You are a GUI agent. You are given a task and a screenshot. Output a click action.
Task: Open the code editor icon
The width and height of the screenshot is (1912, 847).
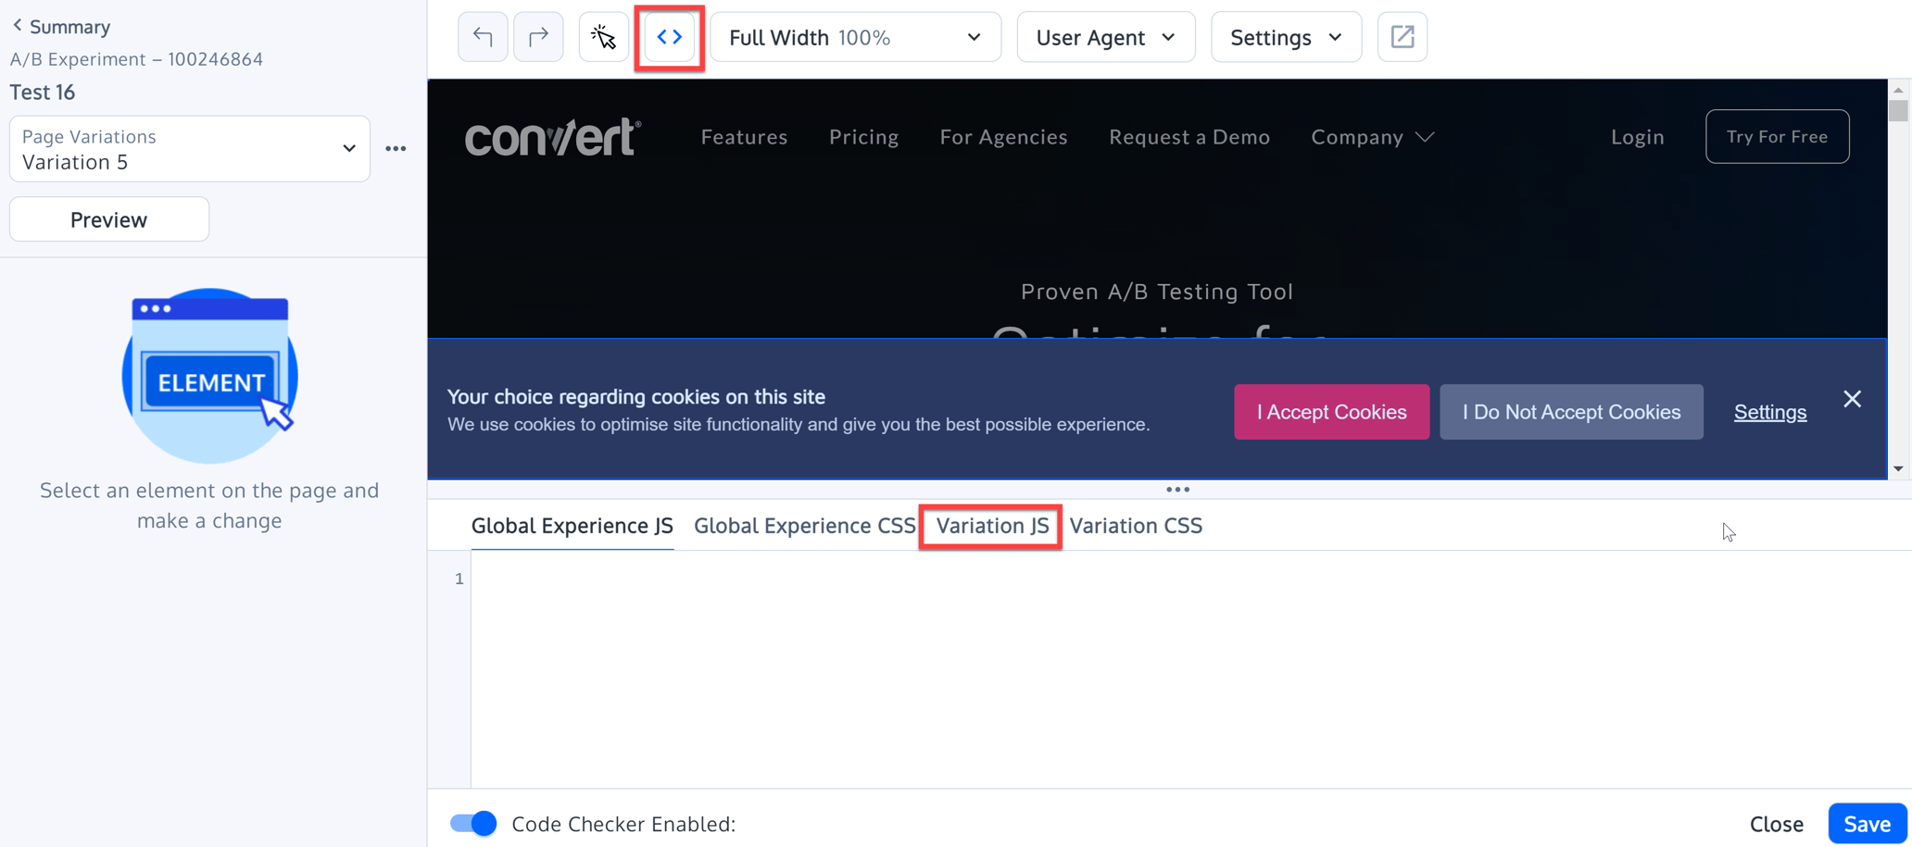tap(669, 36)
